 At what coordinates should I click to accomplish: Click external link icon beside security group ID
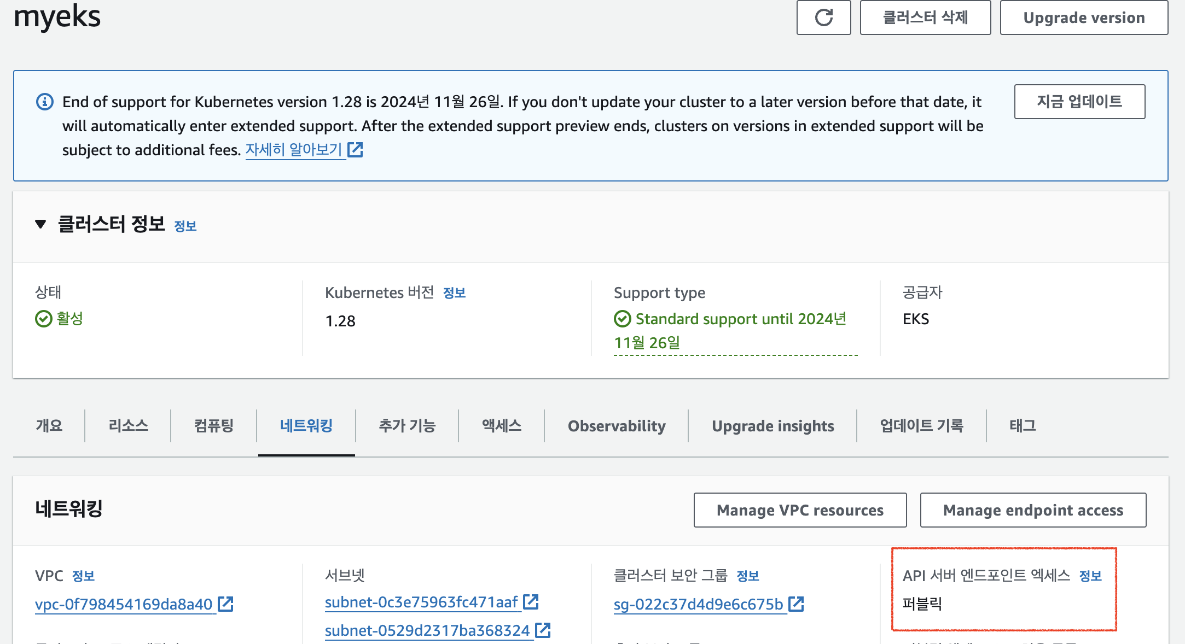click(796, 604)
